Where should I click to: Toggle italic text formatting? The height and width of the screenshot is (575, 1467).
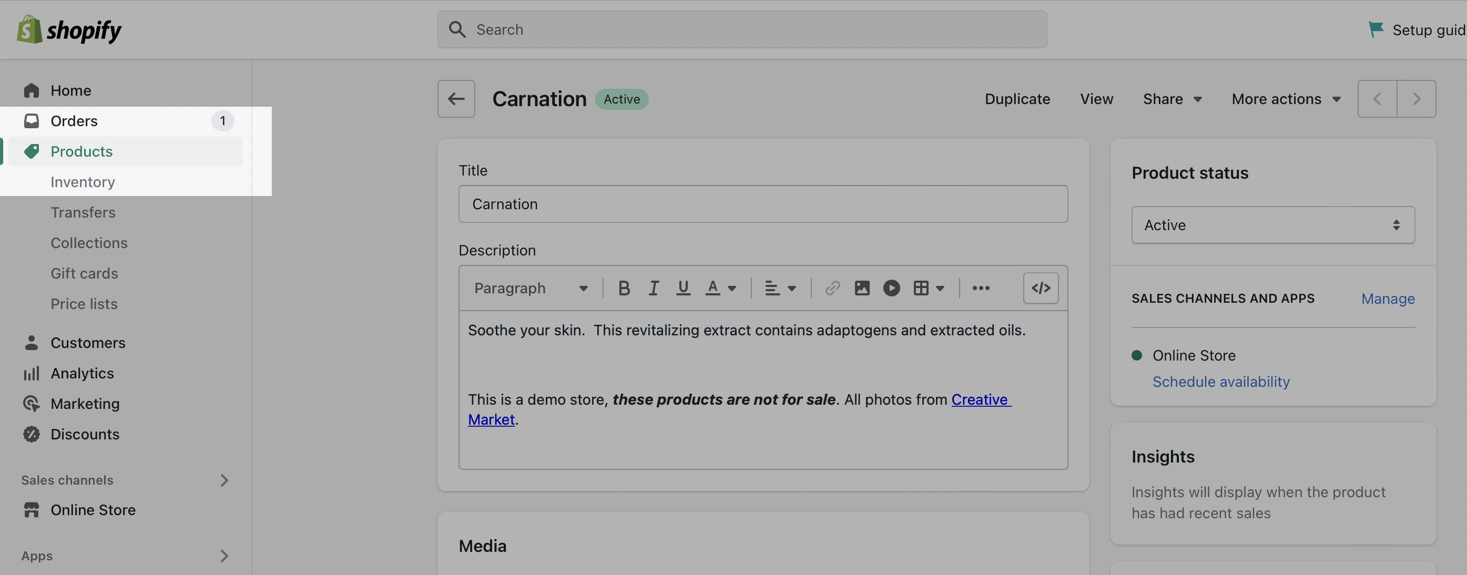click(653, 288)
